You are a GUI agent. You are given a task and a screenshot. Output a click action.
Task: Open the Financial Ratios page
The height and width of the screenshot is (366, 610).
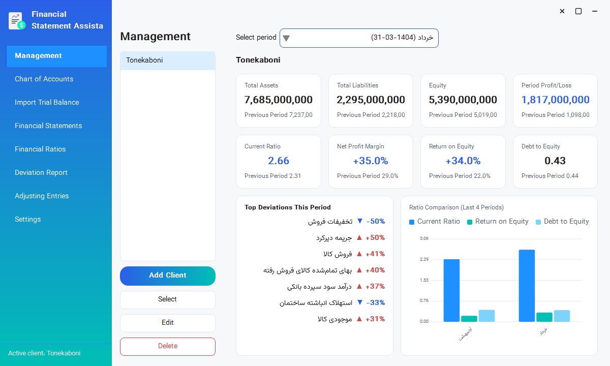[x=56, y=149]
